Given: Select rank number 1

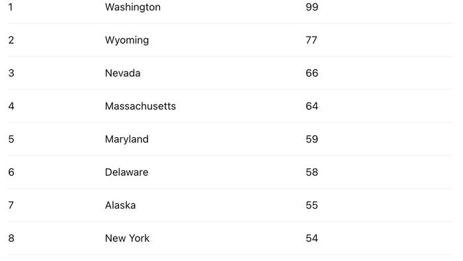Looking at the screenshot, I should 11,7.
